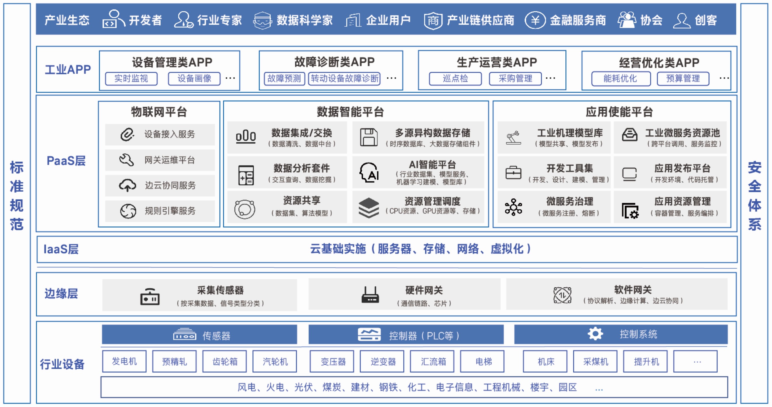Select the 工业APP layer label

68,69
